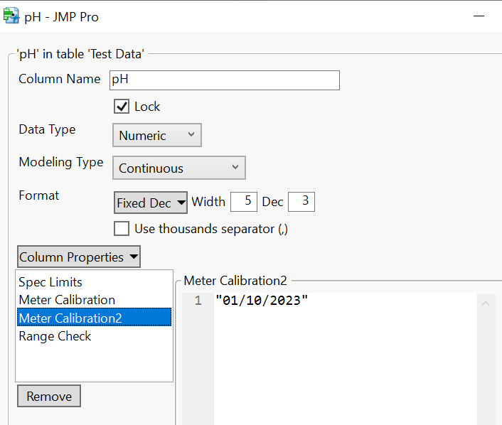The height and width of the screenshot is (425, 502).
Task: Click the Remove button
Action: [x=49, y=397]
